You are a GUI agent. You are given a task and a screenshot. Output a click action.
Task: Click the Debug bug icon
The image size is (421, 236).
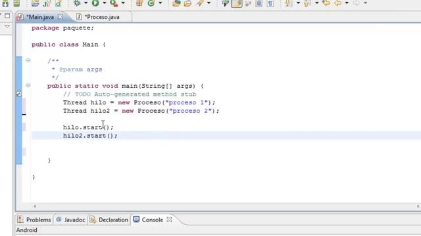click(x=77, y=3)
